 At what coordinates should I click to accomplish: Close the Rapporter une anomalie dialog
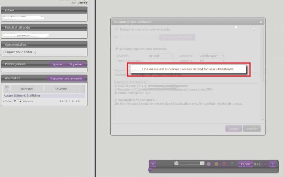click(x=261, y=22)
